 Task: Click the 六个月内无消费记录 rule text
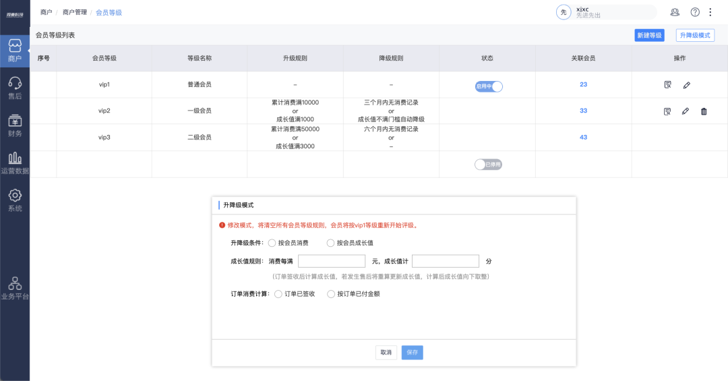[x=391, y=129]
